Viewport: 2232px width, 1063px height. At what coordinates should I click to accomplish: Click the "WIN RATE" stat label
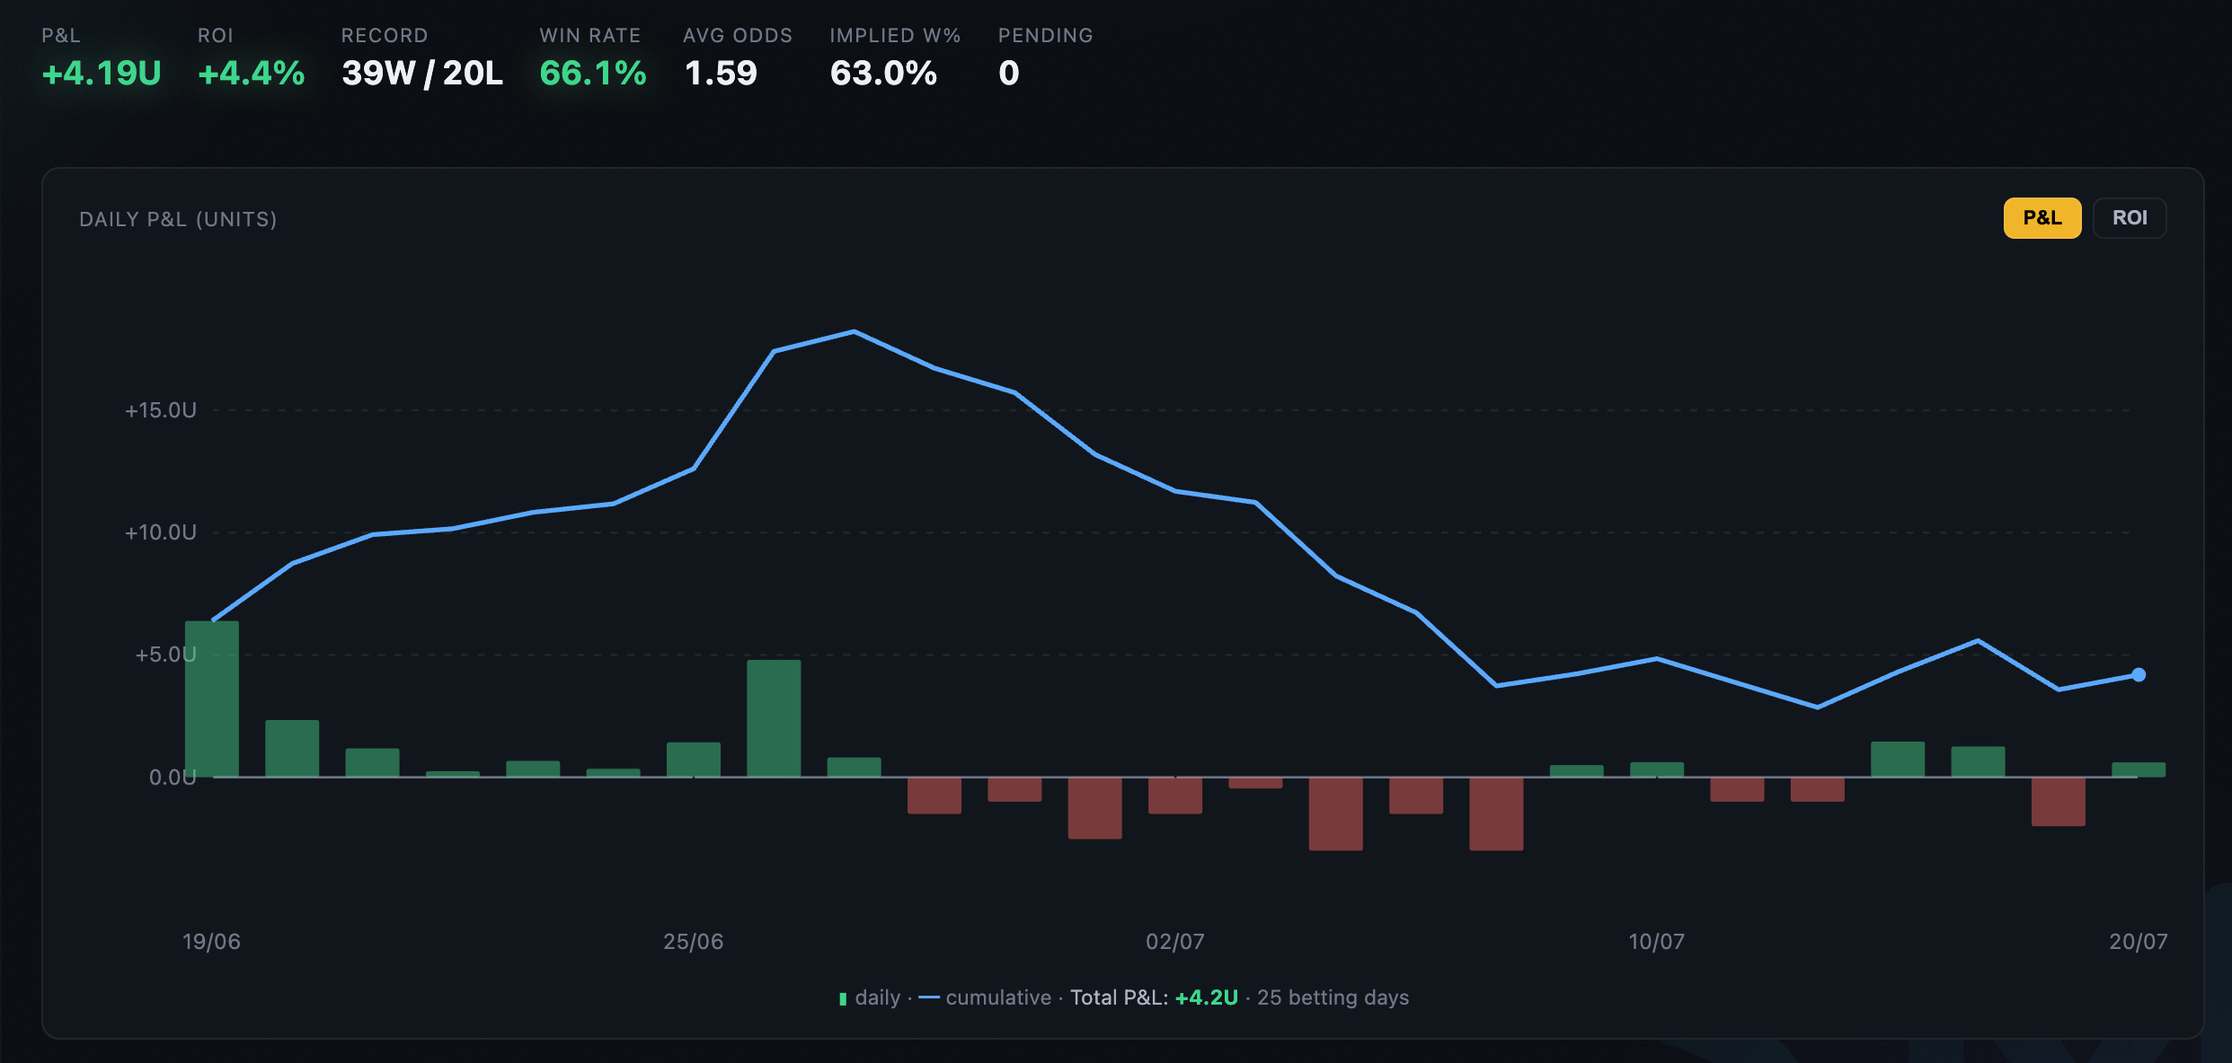(x=590, y=36)
